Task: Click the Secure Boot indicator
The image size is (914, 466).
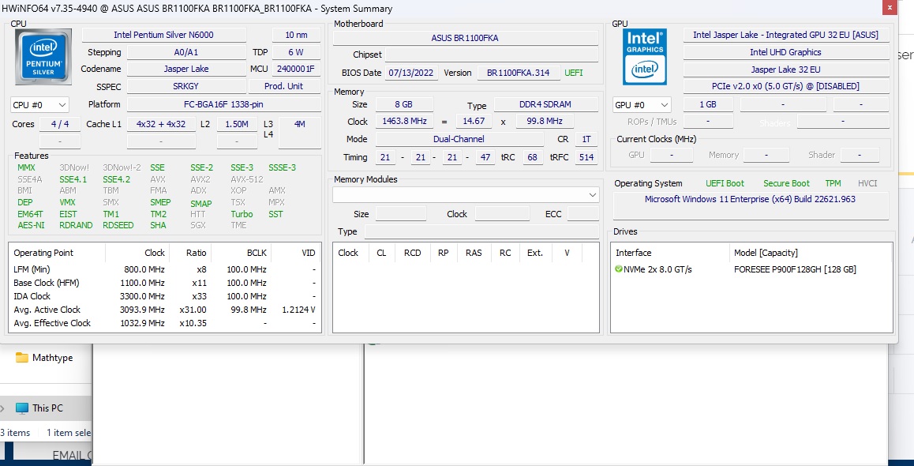Action: point(786,183)
